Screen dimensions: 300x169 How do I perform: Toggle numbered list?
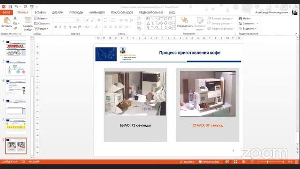[x=113, y=20]
